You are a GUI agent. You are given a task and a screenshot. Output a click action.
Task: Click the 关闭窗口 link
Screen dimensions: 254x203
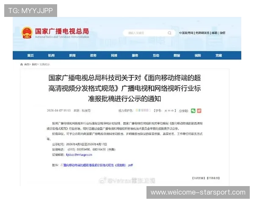point(199,178)
